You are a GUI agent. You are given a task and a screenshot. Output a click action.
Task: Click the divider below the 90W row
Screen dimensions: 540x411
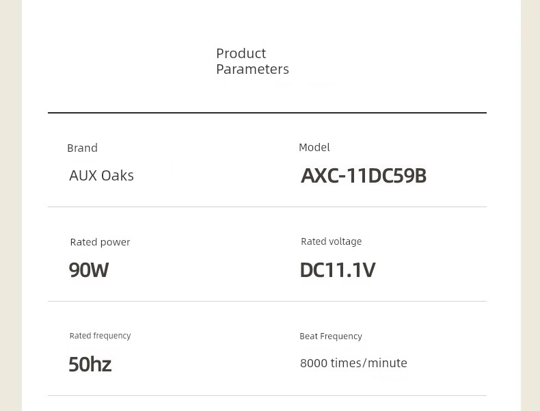[x=267, y=301]
